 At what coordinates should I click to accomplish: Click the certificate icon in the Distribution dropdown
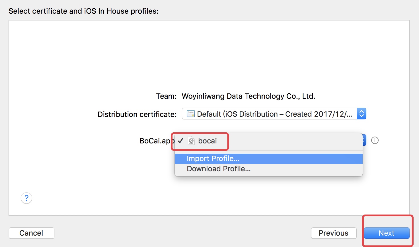(190, 114)
